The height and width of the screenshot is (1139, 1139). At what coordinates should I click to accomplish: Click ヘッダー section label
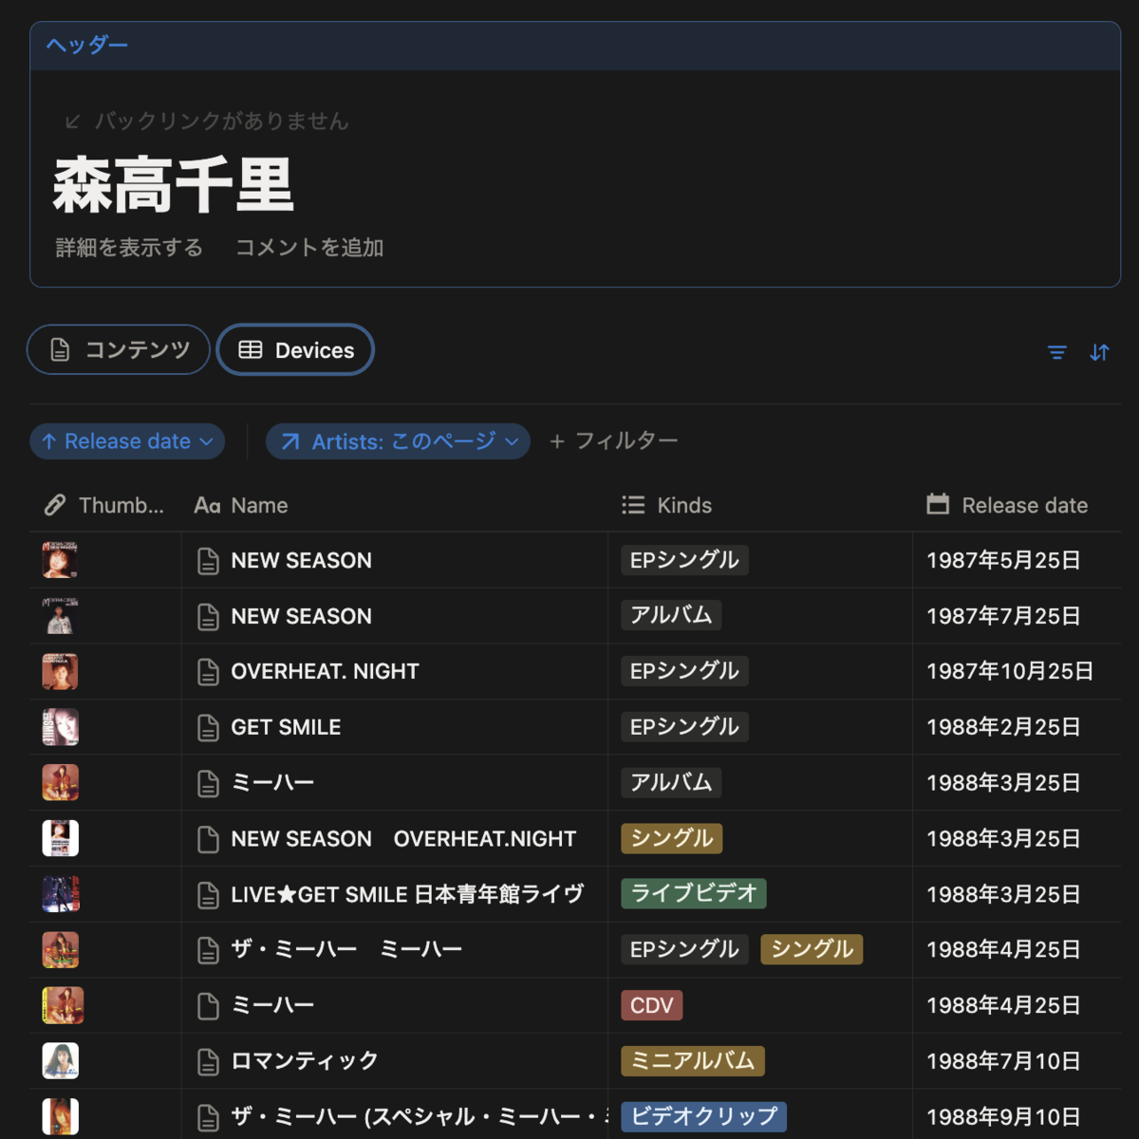point(86,45)
